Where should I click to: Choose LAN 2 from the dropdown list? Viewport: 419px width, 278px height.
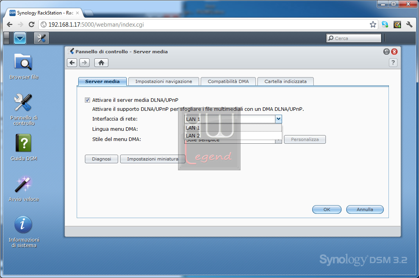click(233, 135)
